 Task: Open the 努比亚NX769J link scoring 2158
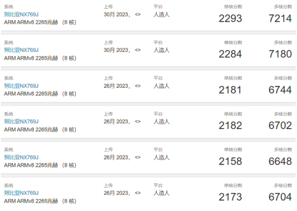tap(21, 157)
